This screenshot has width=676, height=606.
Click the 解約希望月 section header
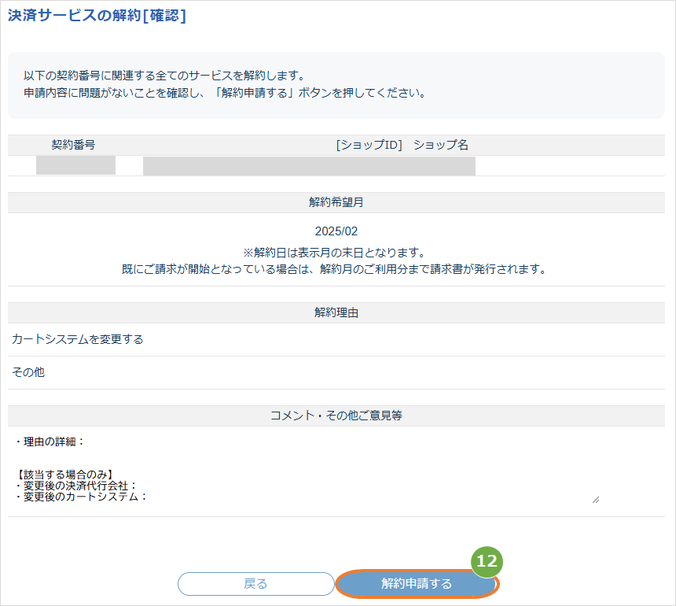[x=336, y=202]
